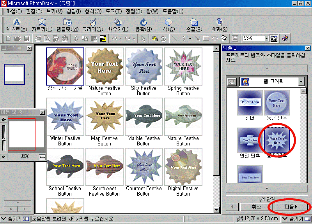
Task: Close the 그림 목록 panel
Action: 29,48
